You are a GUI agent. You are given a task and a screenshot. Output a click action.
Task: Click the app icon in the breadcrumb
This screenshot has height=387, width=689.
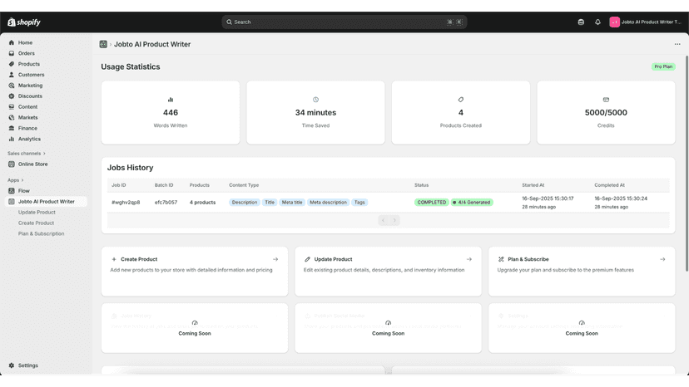[103, 44]
